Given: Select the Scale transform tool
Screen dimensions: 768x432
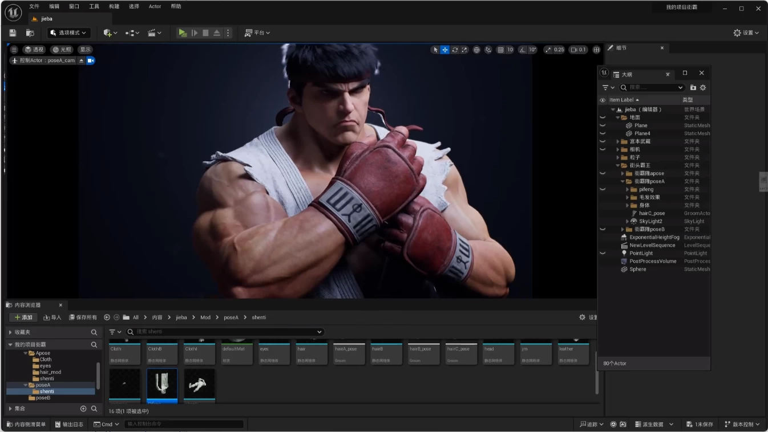Looking at the screenshot, I should [x=464, y=50].
